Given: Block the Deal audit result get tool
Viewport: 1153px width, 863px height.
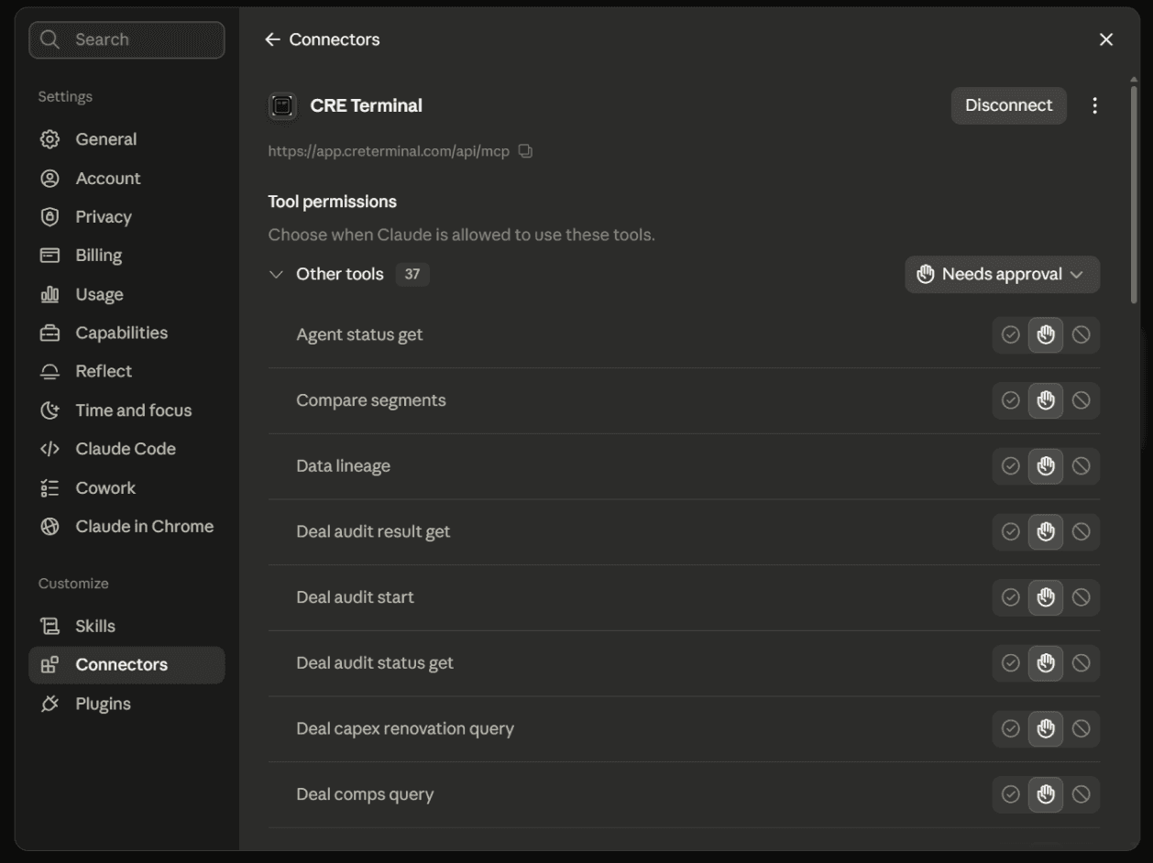Looking at the screenshot, I should [1081, 531].
